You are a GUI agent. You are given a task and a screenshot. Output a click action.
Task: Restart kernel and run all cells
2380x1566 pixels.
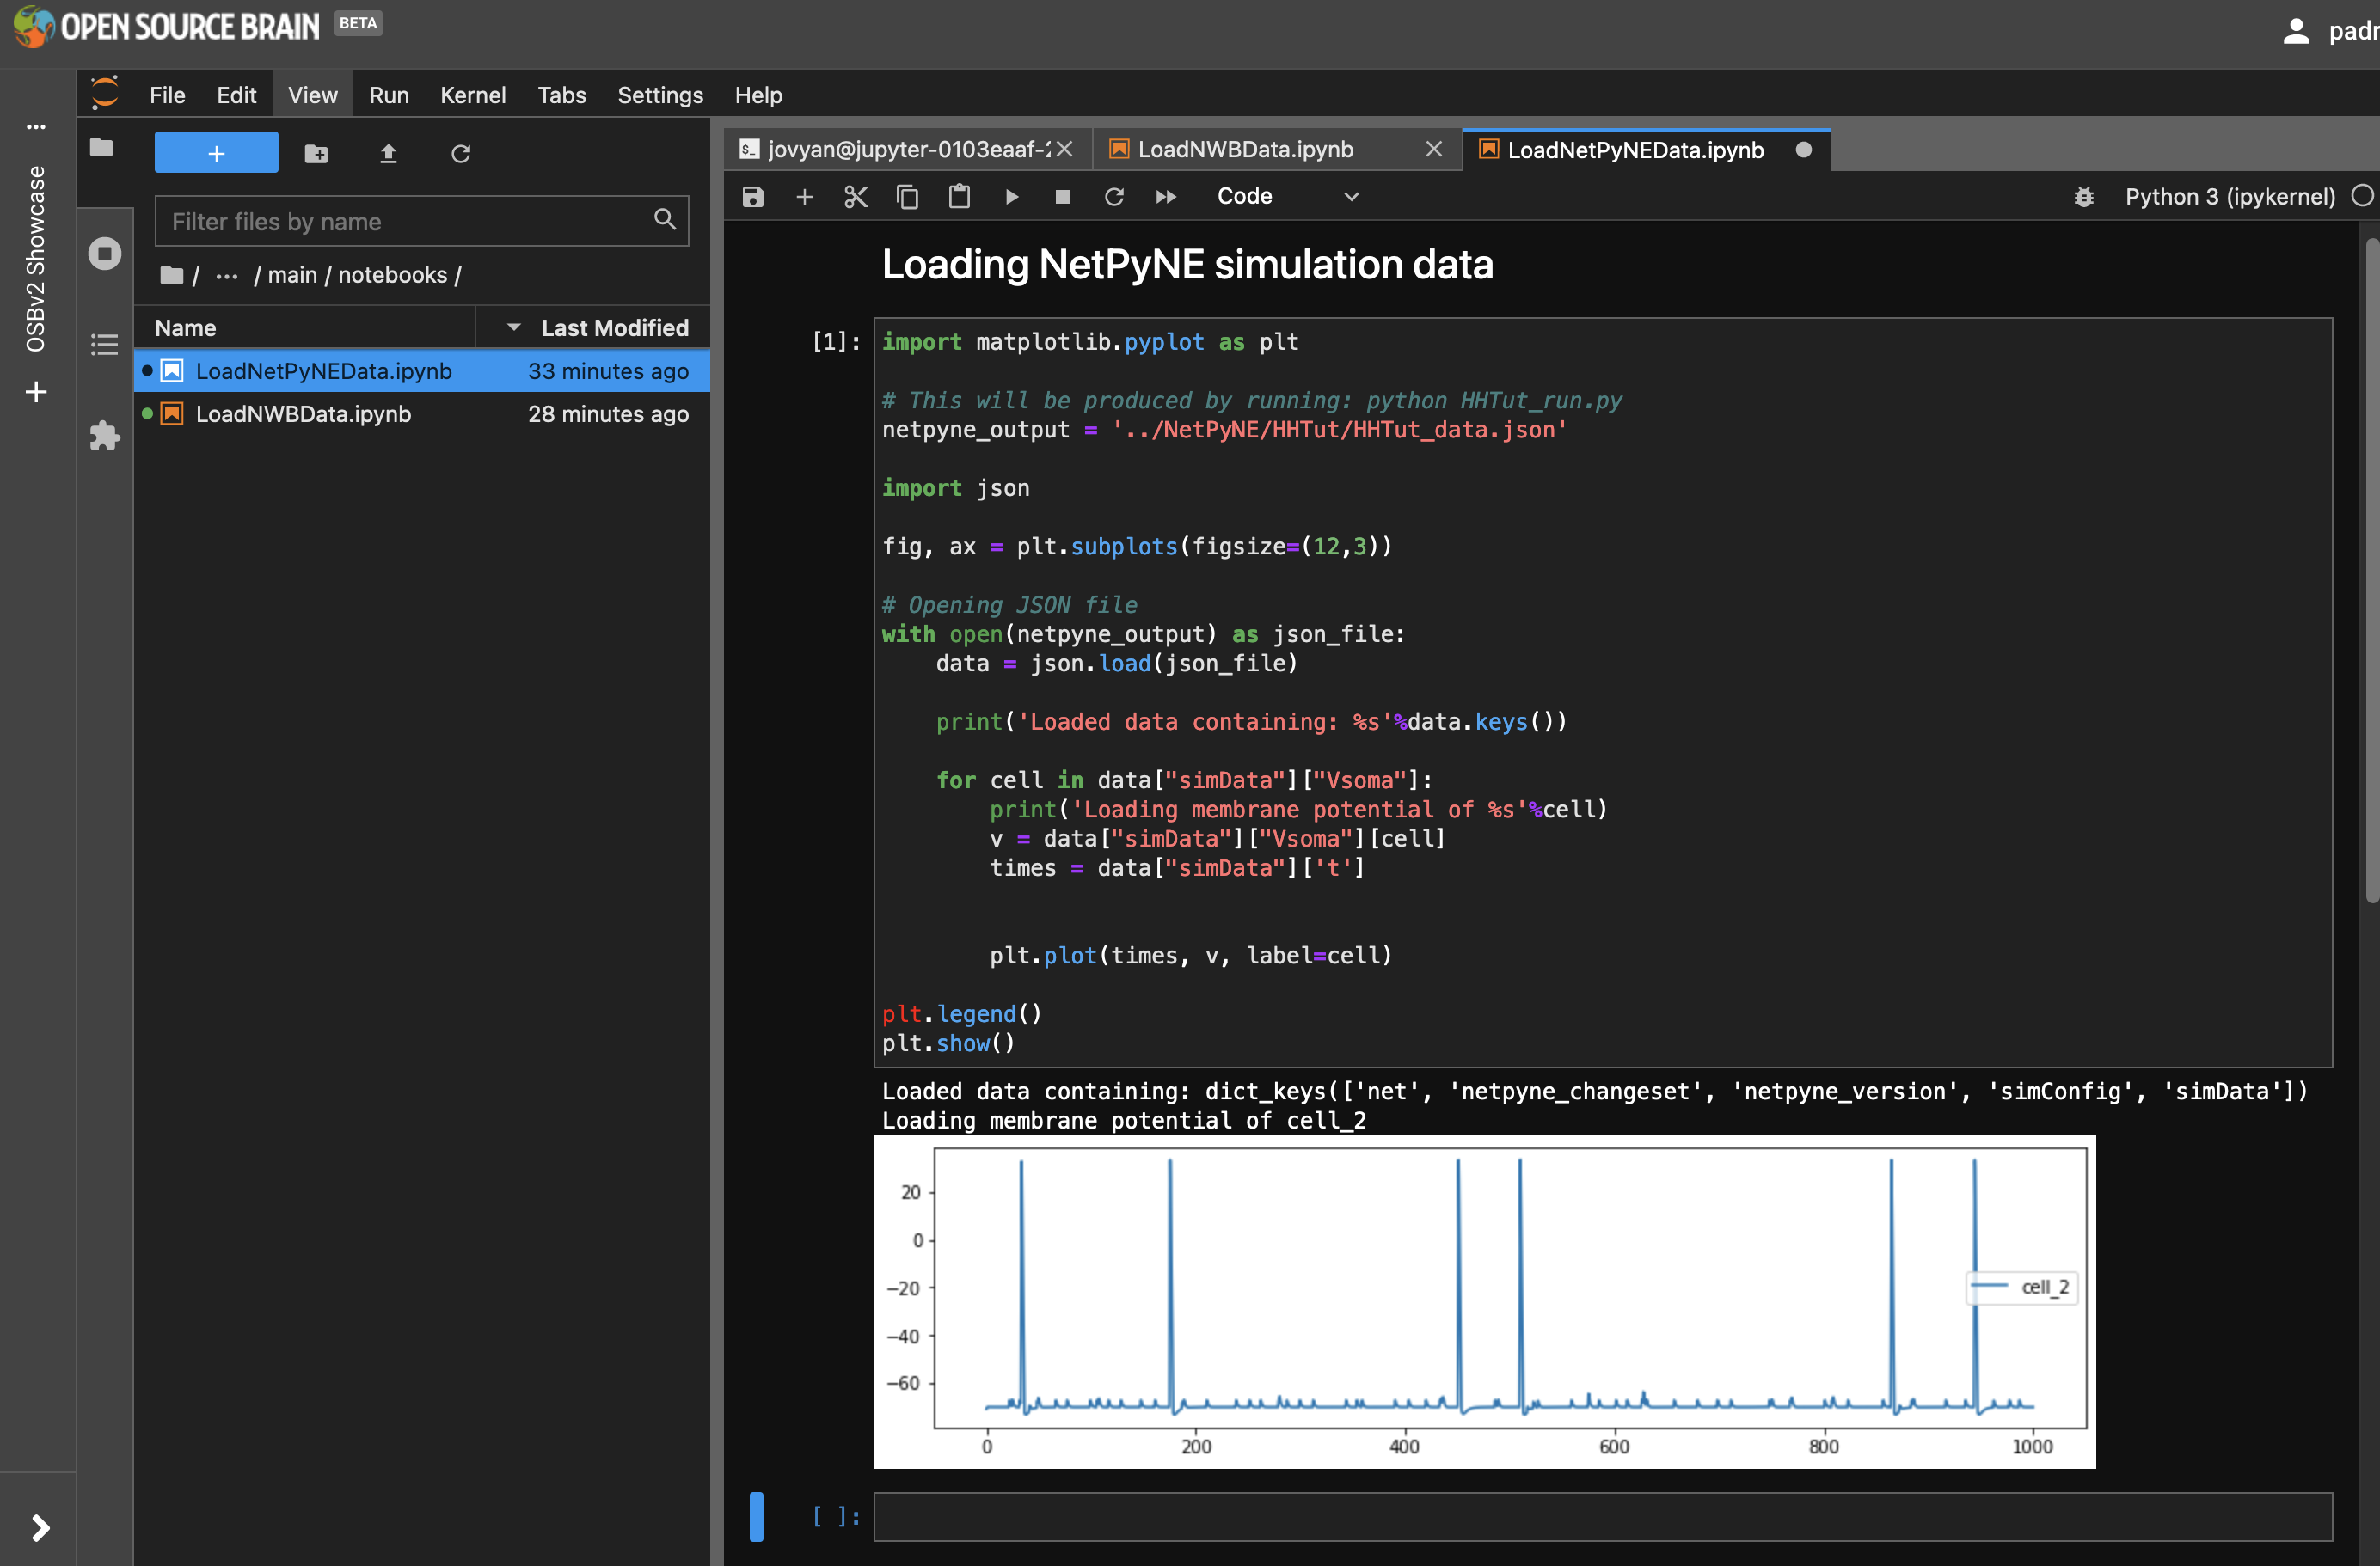click(1166, 197)
